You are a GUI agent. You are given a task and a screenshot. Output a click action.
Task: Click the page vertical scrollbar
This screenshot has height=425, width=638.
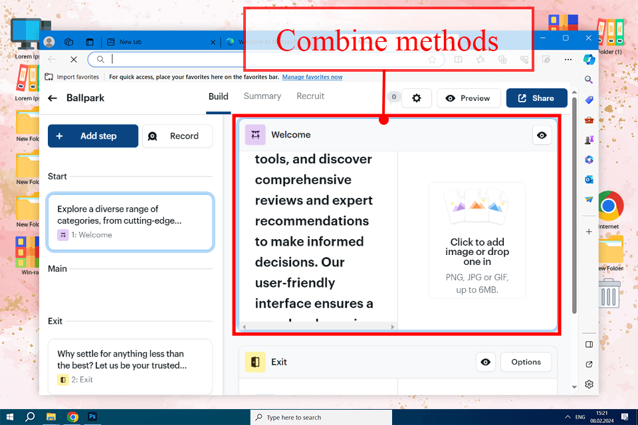click(574, 205)
